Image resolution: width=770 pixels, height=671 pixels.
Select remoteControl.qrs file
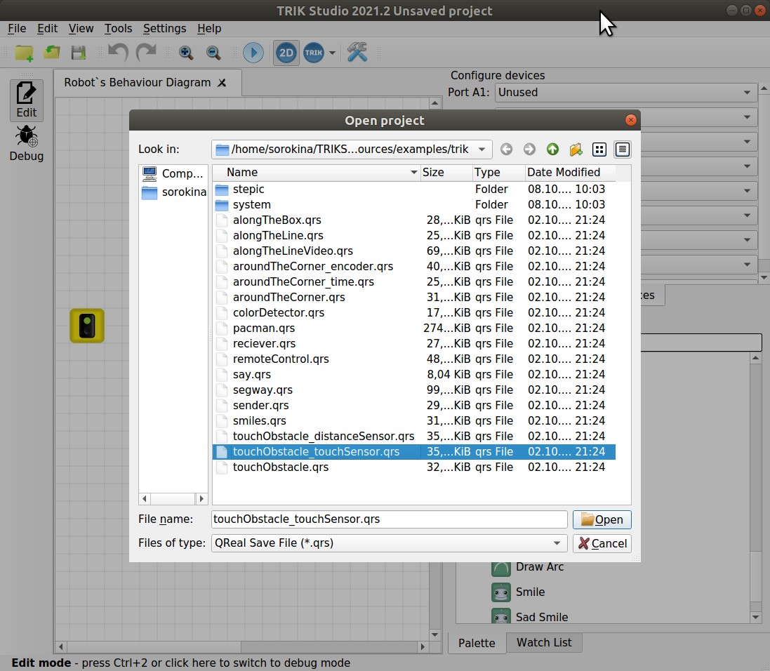pyautogui.click(x=414, y=359)
